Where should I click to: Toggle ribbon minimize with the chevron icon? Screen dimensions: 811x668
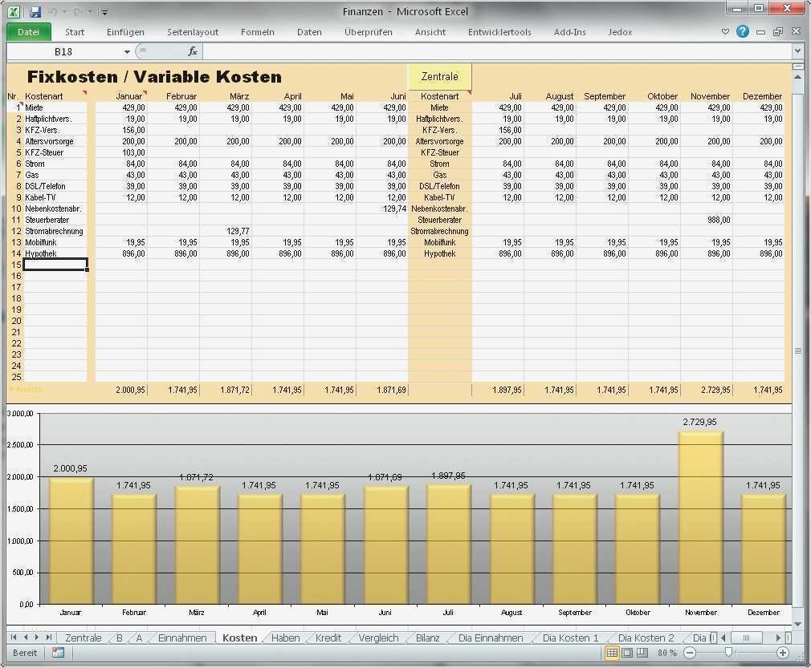pyautogui.click(x=725, y=31)
